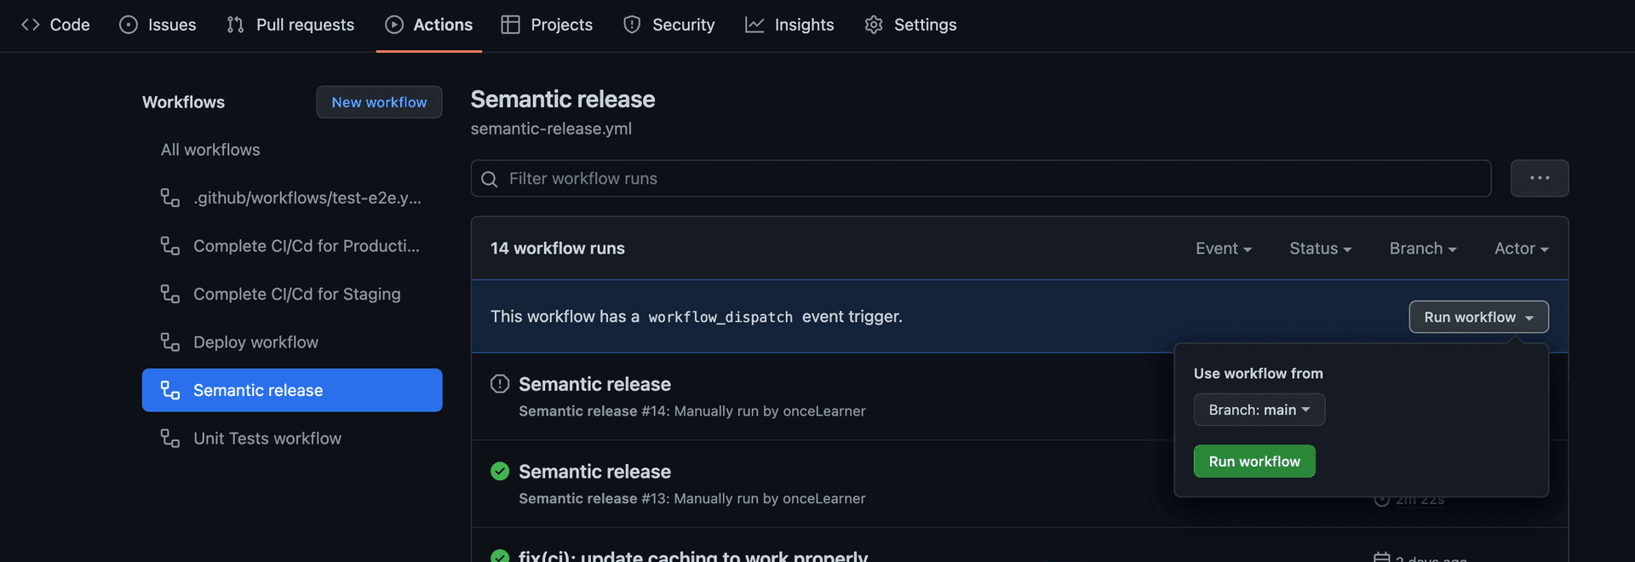This screenshot has width=1635, height=562.
Task: Click the workflow icon beside Complete CI/Cd for Staging
Action: click(x=170, y=294)
